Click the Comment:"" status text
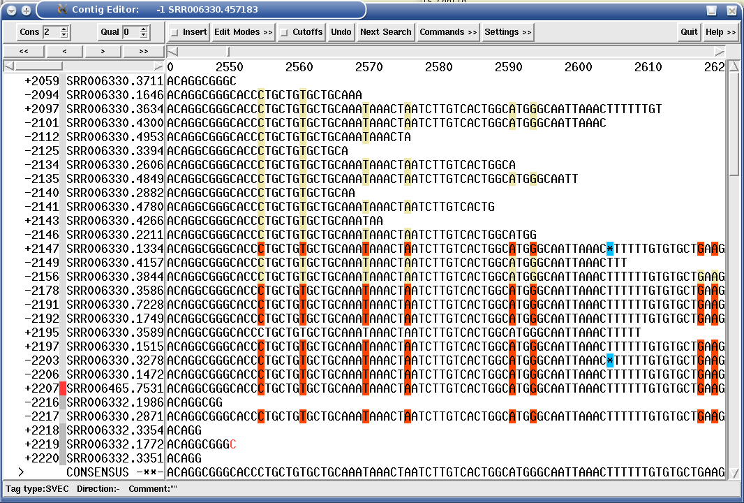The width and height of the screenshot is (744, 503). pyautogui.click(x=153, y=489)
